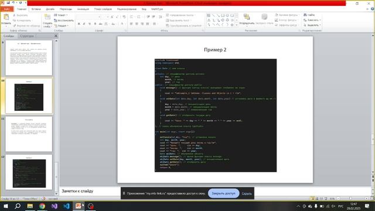
Task: Align text left in paragraph group
Action: point(131,23)
